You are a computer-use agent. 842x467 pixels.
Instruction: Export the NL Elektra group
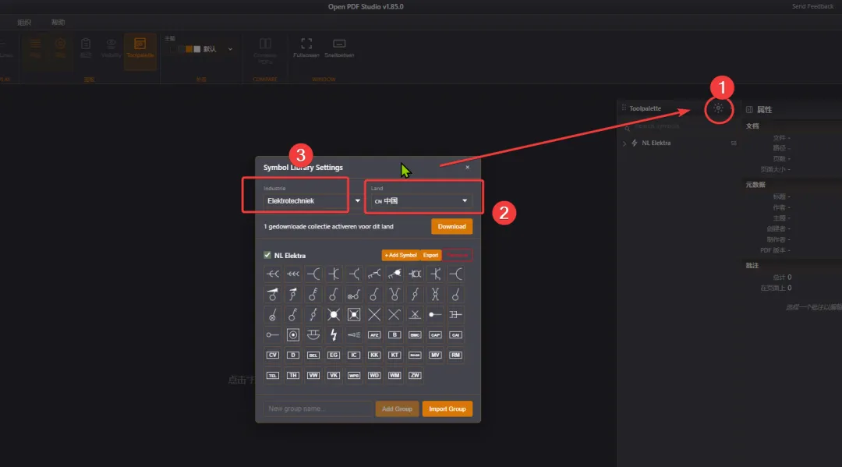click(430, 255)
